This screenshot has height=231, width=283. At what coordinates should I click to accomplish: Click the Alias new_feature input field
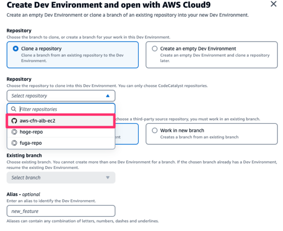(x=61, y=211)
